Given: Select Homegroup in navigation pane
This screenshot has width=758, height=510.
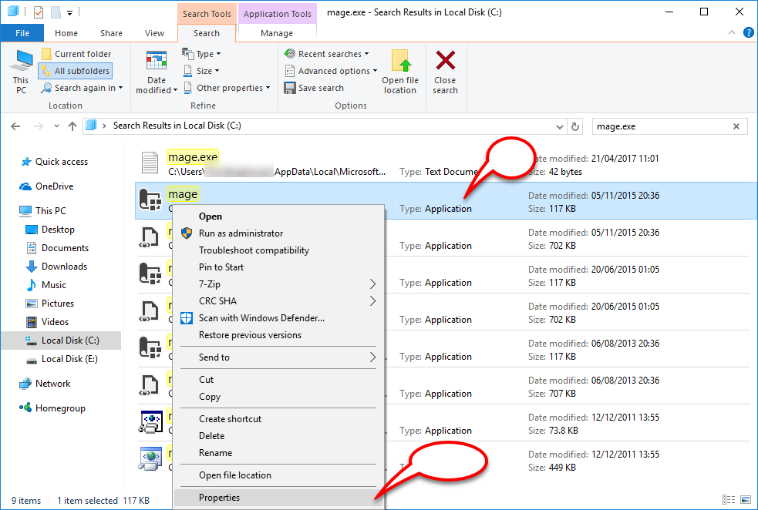Looking at the screenshot, I should point(52,408).
